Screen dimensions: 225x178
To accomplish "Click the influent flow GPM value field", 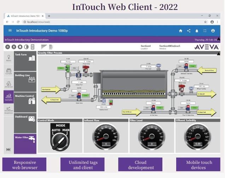I will coord(79,82).
